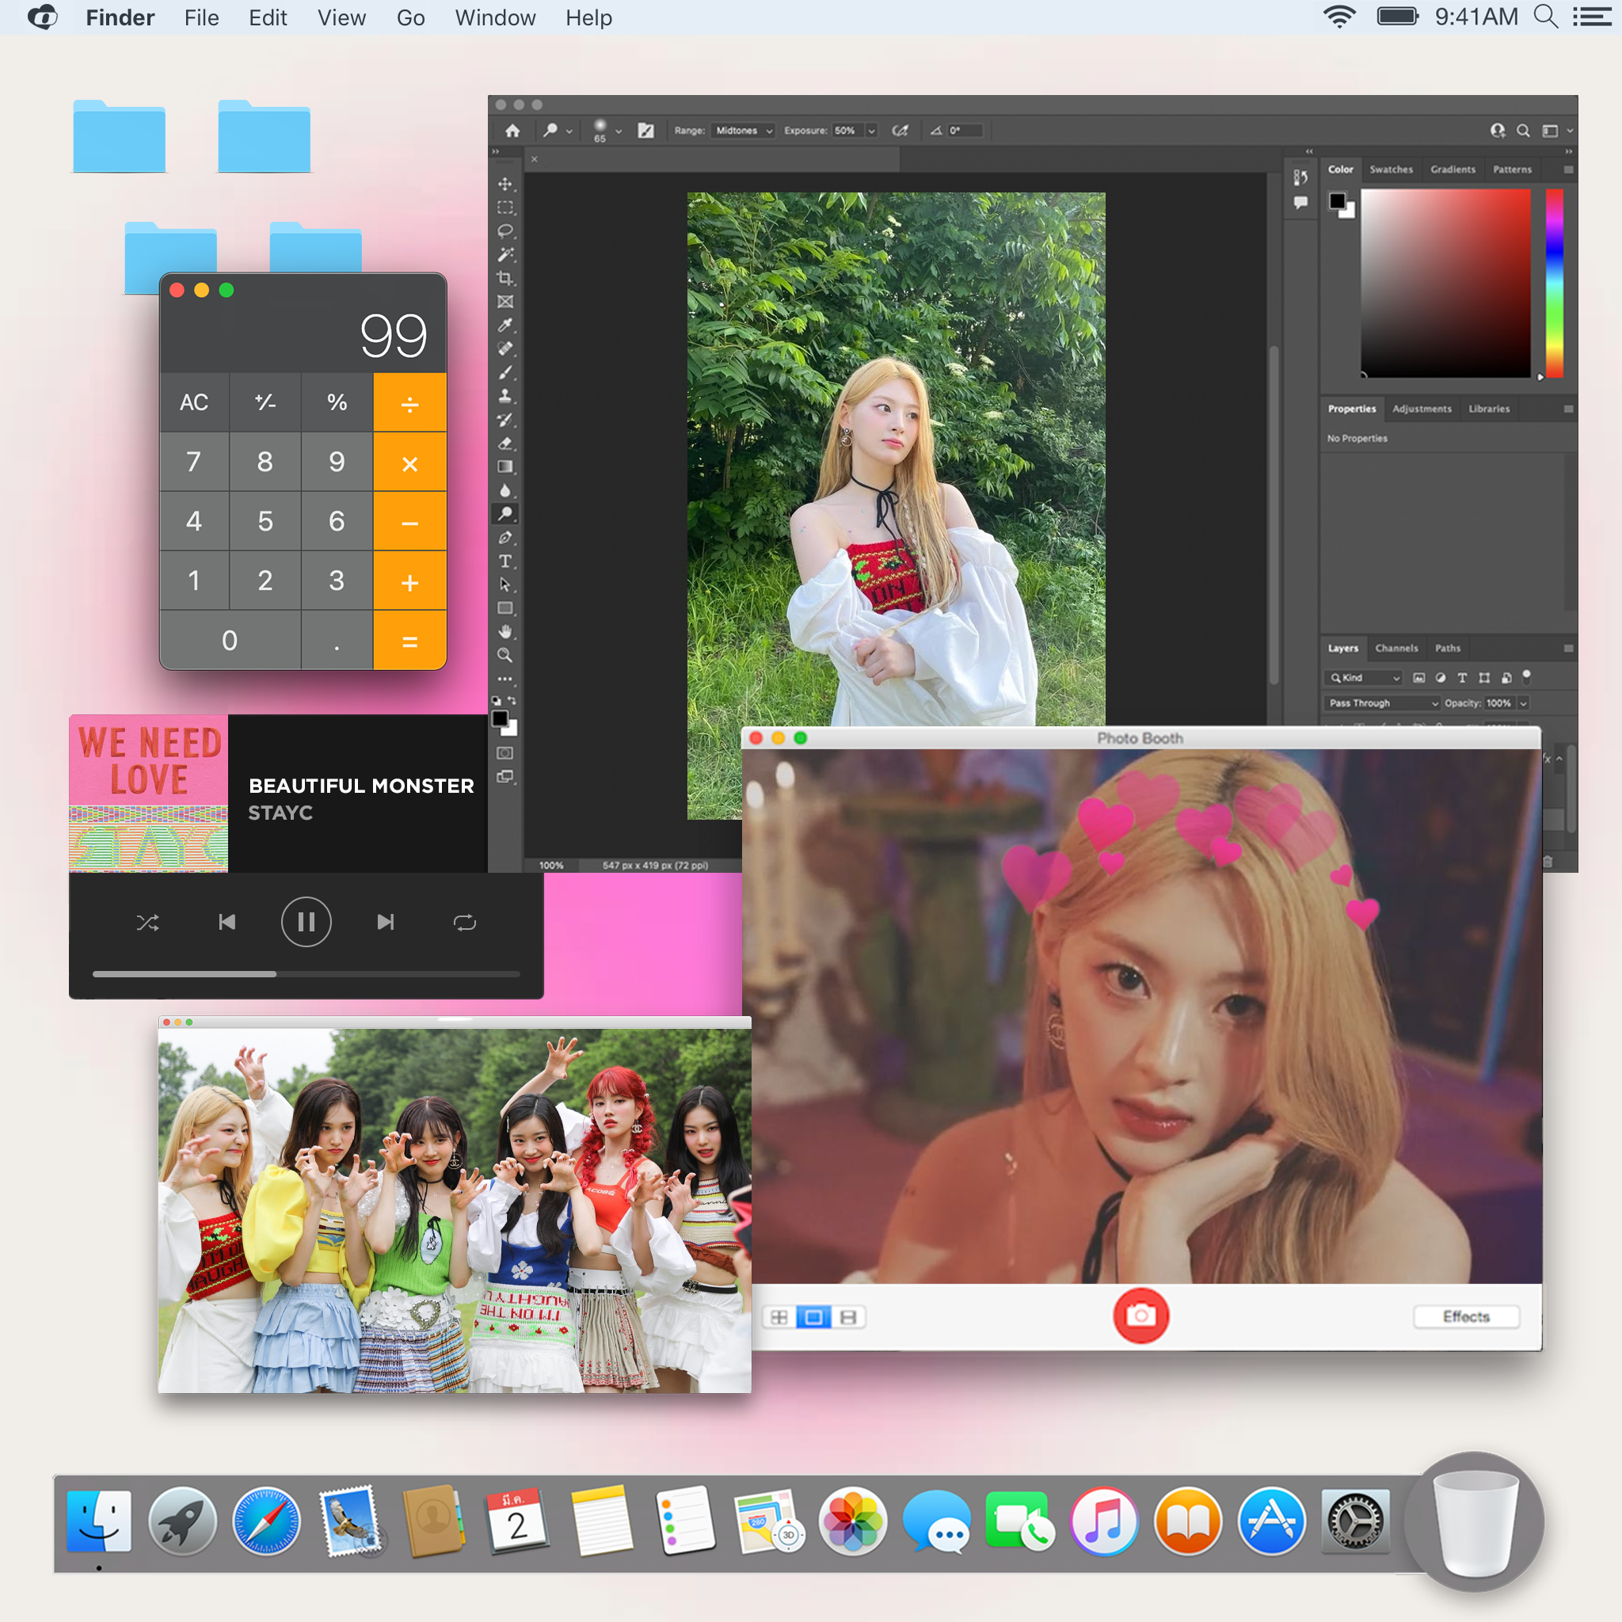
Task: Select the Hand tool
Action: click(x=504, y=631)
